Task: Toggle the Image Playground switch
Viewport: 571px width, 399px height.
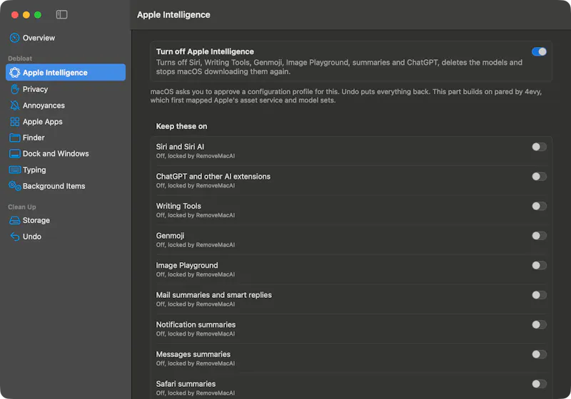Action: (x=539, y=265)
